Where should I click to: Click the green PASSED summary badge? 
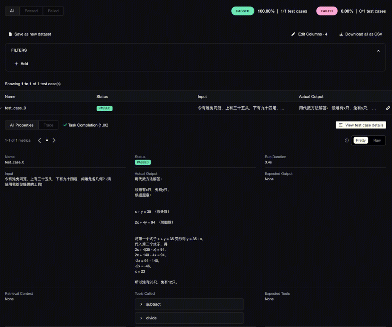pos(242,11)
